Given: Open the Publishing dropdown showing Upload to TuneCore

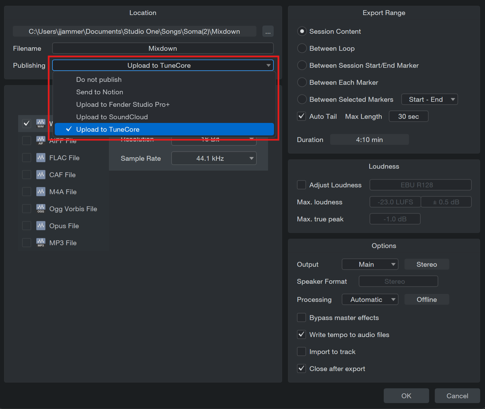Looking at the screenshot, I should 163,65.
